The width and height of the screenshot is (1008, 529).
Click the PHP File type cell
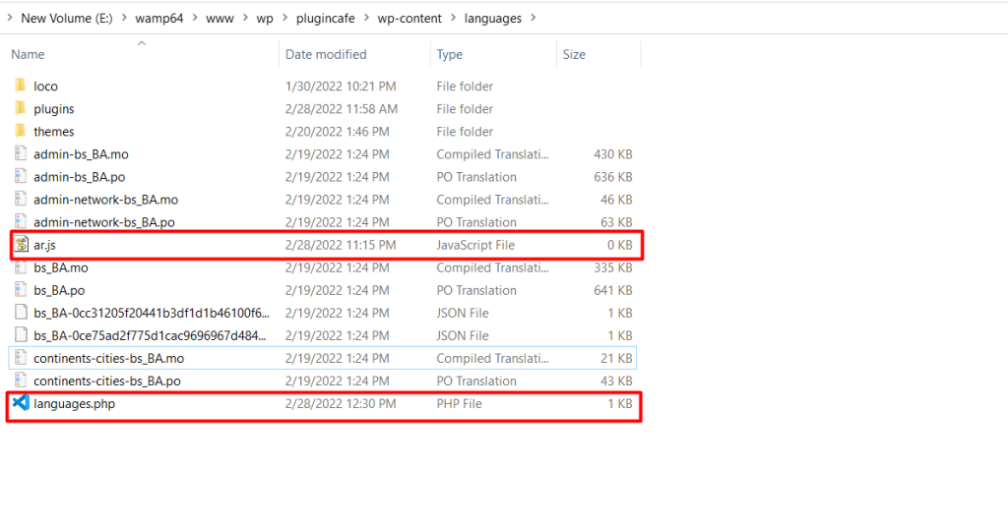click(459, 404)
